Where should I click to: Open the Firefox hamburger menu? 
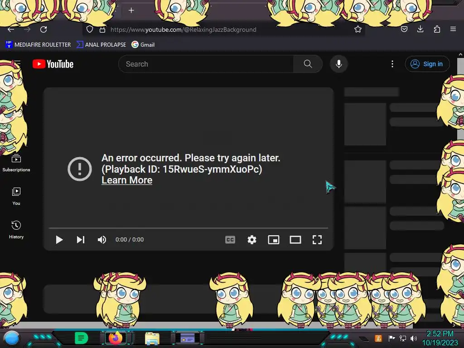pyautogui.click(x=453, y=29)
